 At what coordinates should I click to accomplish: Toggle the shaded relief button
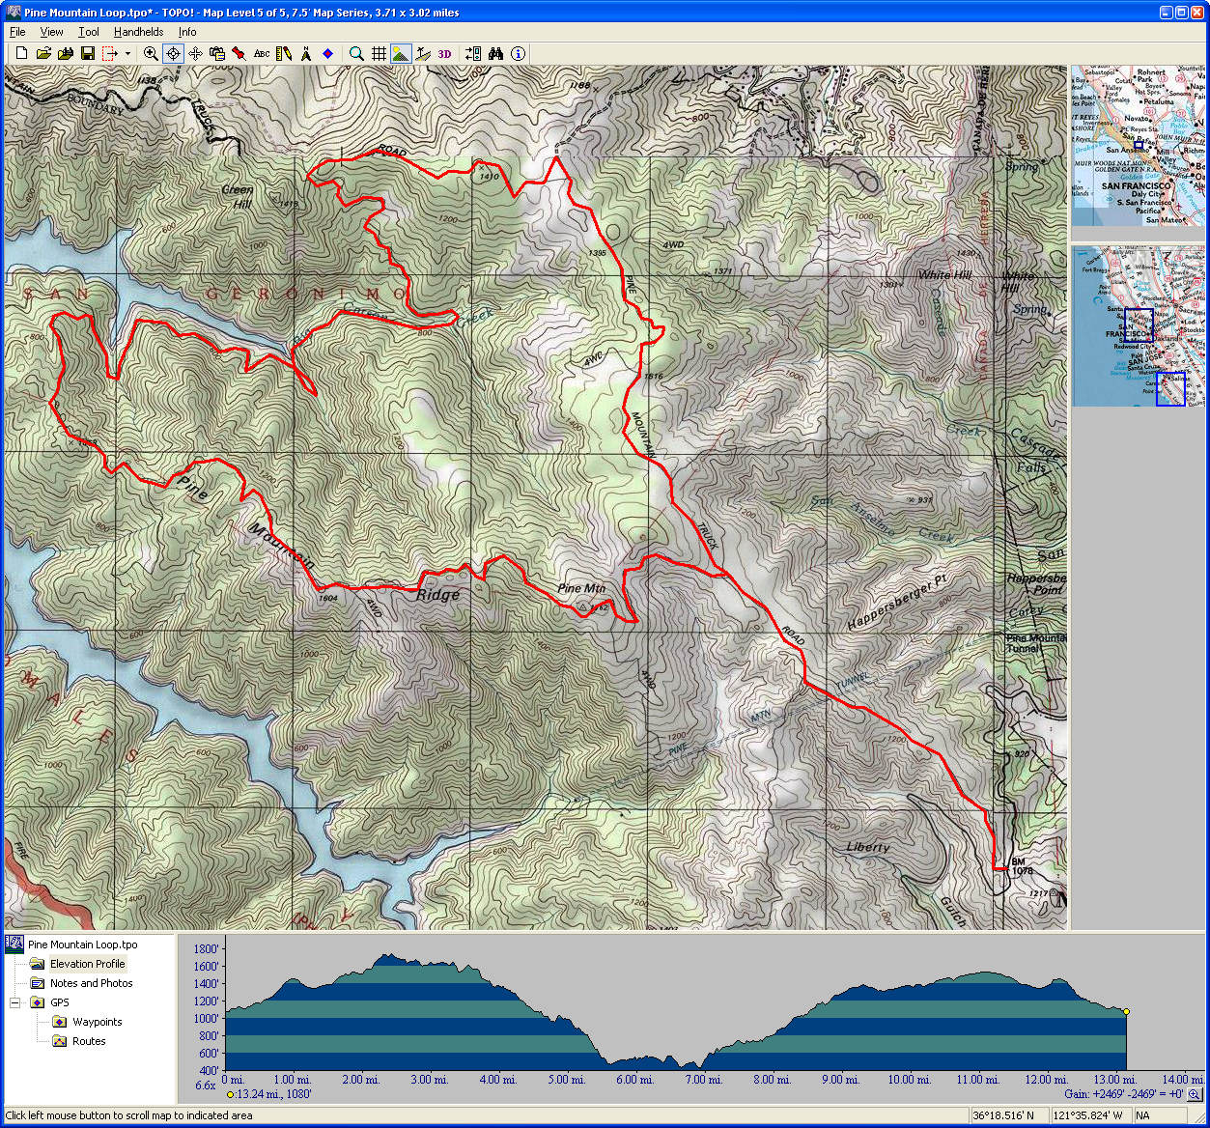[x=400, y=54]
